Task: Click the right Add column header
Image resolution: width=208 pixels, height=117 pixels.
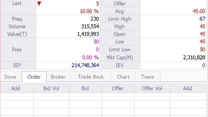Action: 188,88
